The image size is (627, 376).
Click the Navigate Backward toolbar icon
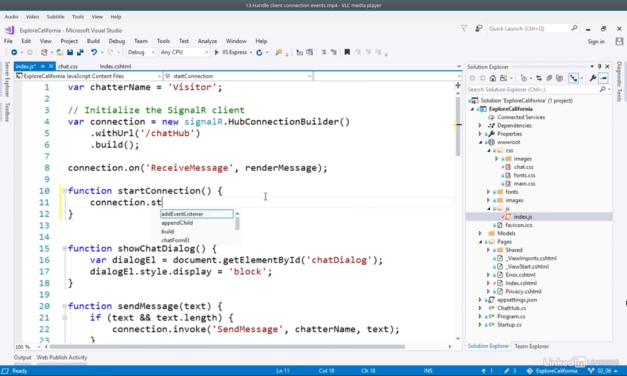[14, 53]
